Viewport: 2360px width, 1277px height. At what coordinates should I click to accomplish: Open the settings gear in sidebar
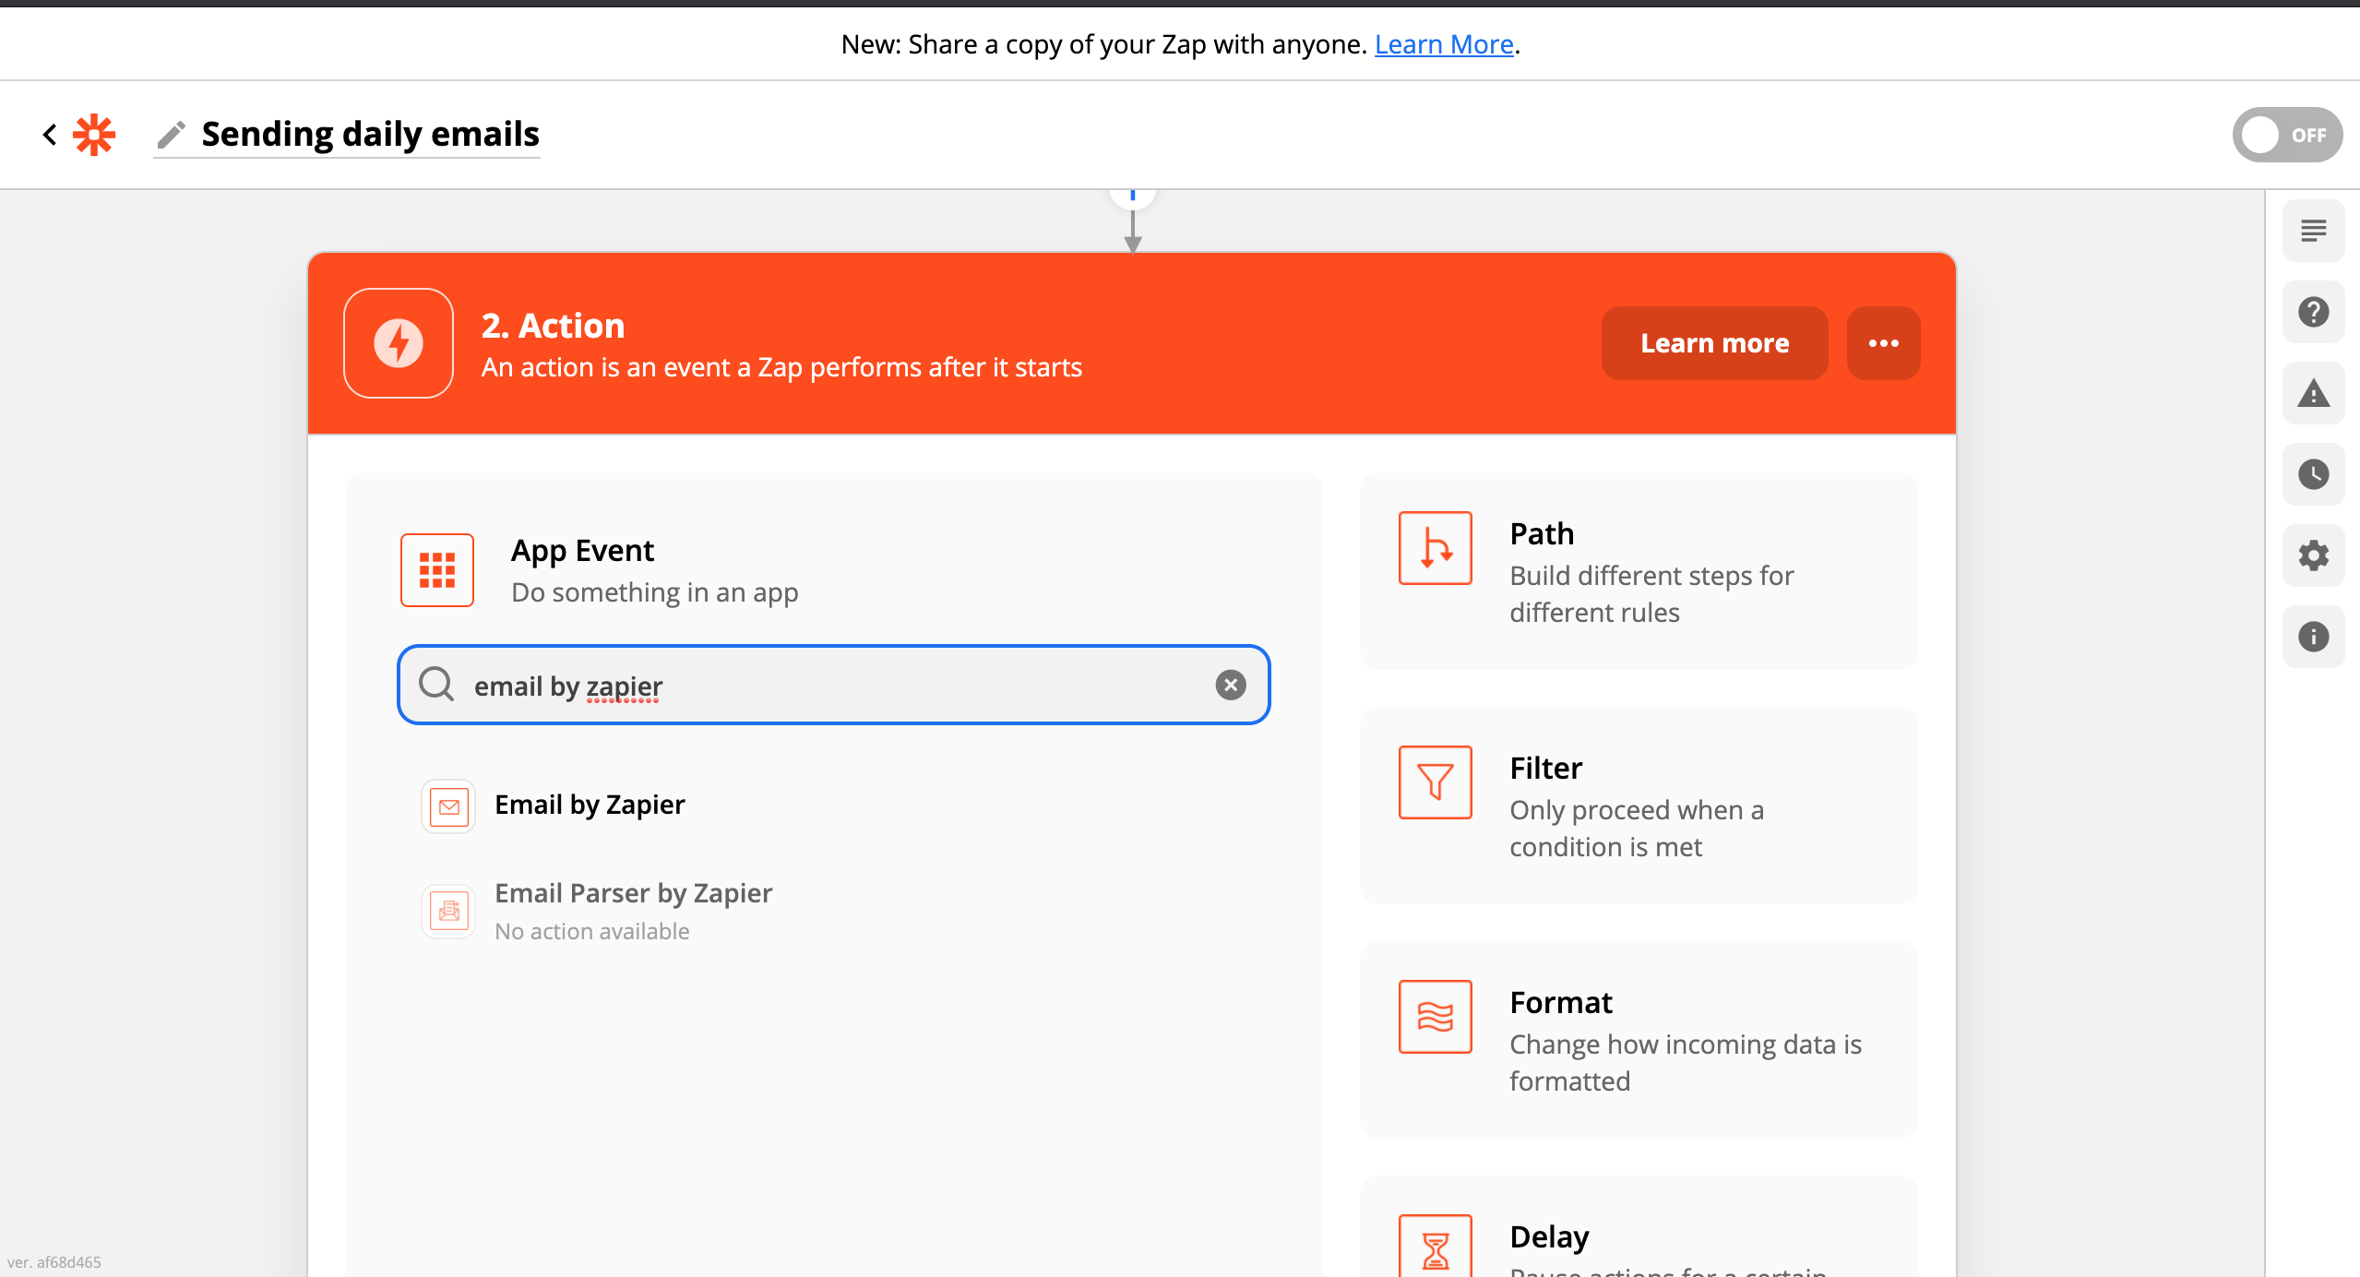point(2313,555)
